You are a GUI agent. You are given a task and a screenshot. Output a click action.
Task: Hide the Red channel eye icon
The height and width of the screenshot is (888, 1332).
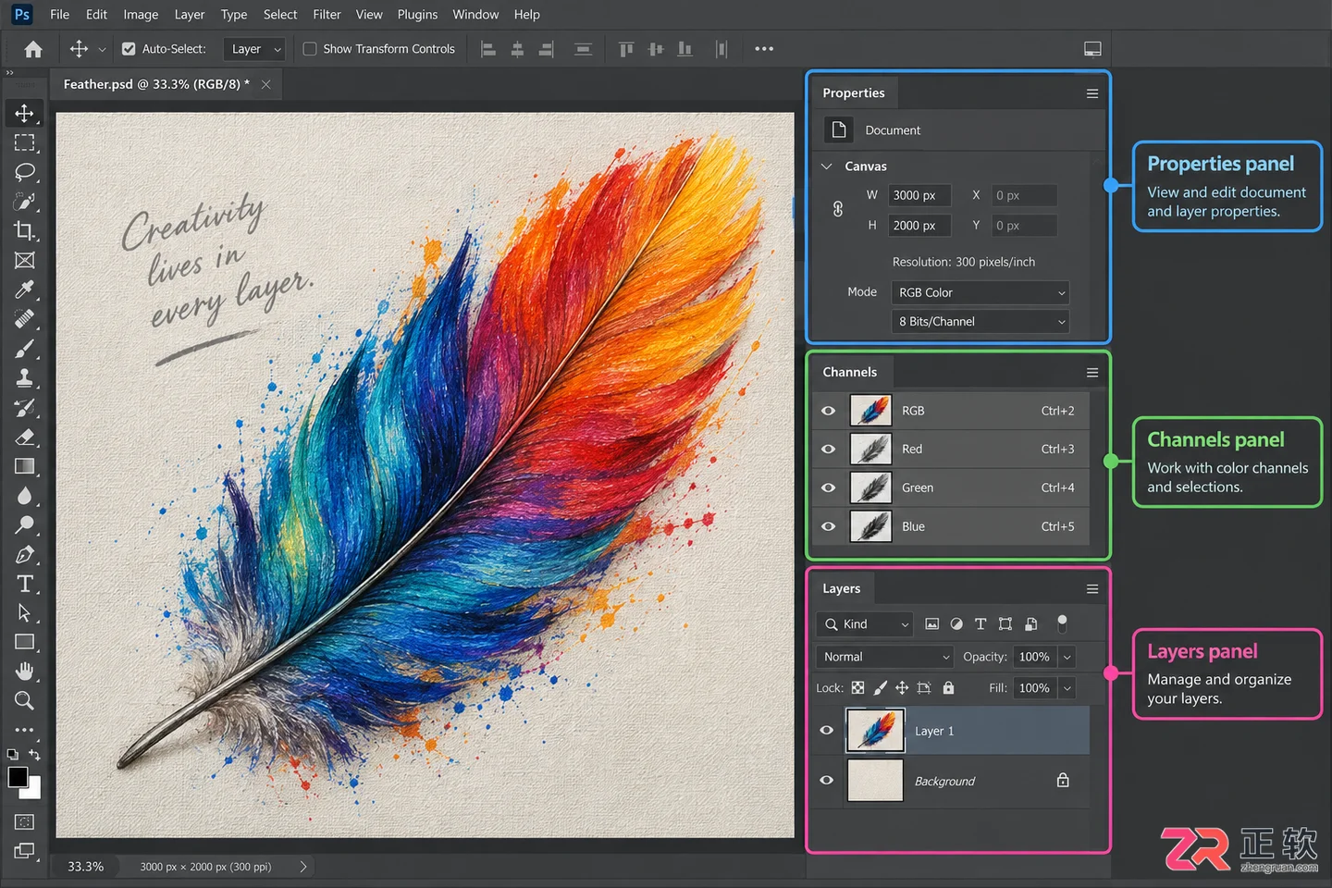[829, 449]
